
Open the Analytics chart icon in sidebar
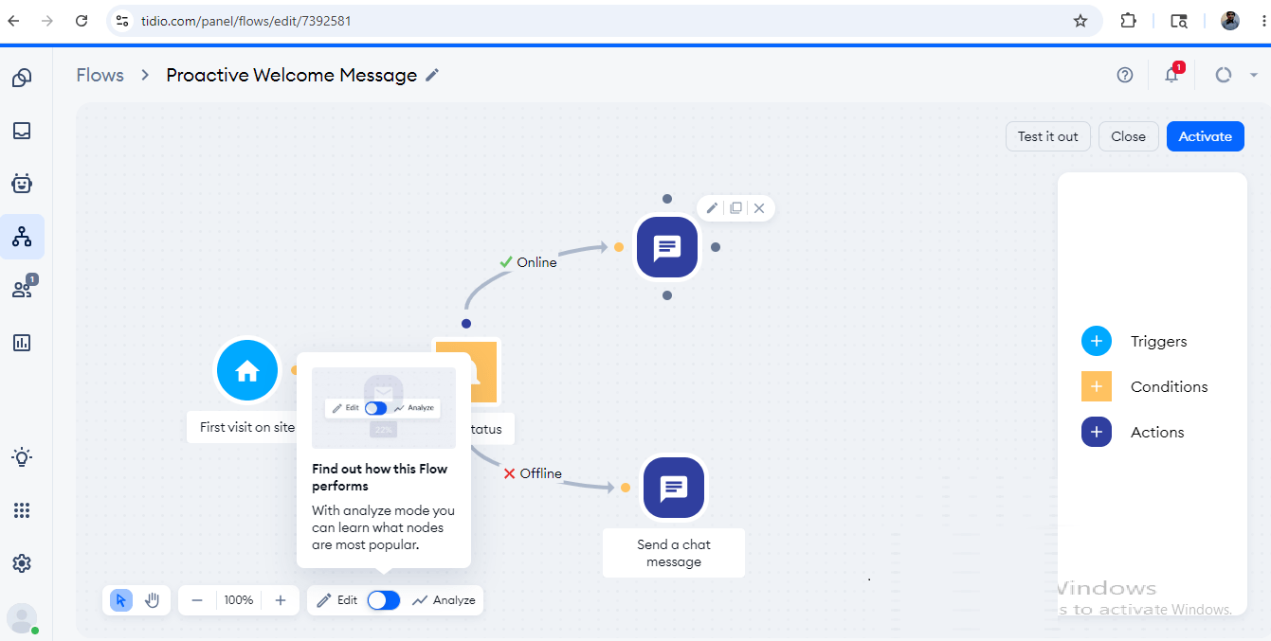click(x=22, y=343)
